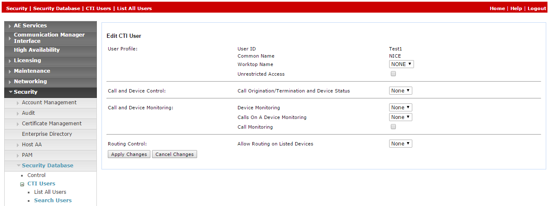550x206 pixels.
Task: Go to Home in top bar
Action: click(x=497, y=8)
